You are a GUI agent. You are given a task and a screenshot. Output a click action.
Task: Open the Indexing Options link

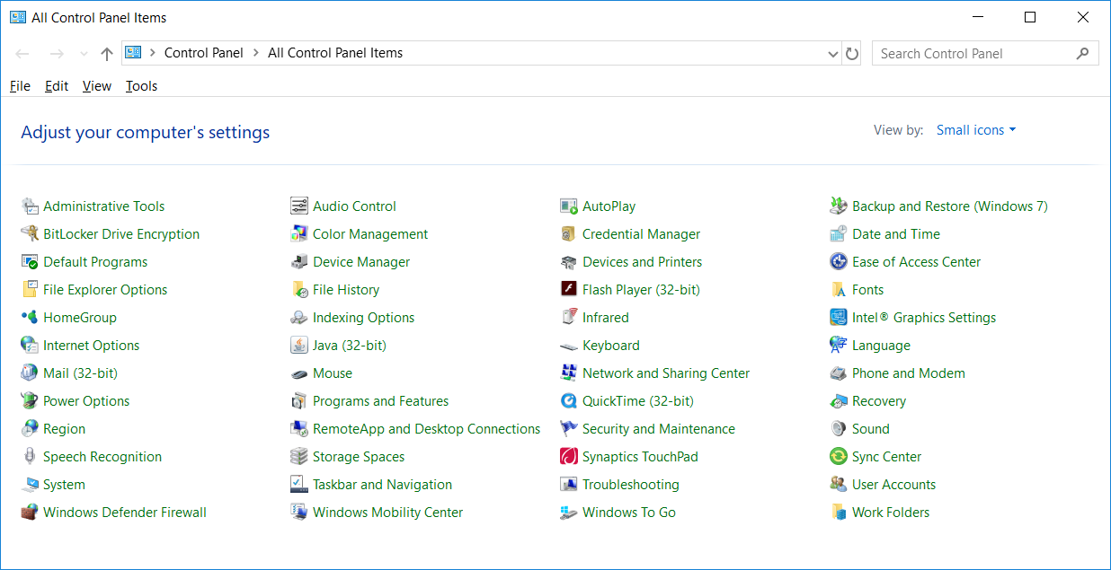point(364,318)
